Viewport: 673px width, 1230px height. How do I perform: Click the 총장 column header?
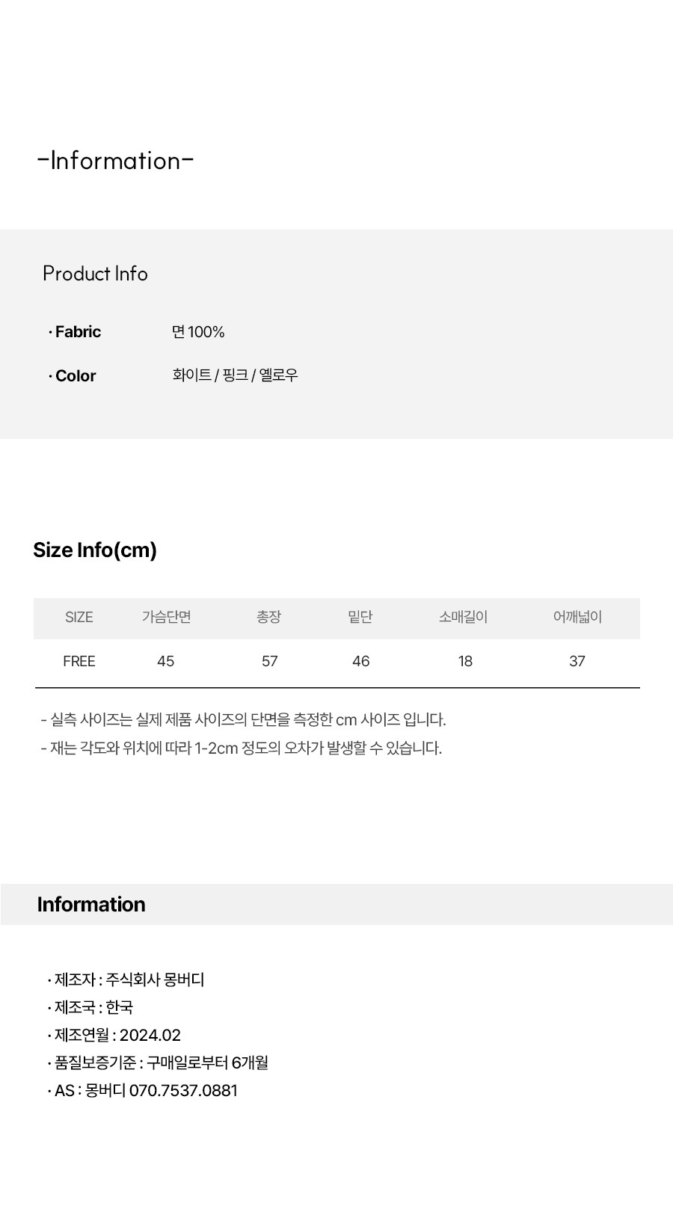point(269,617)
